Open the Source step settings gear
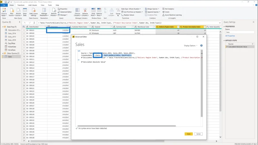 [253, 44]
